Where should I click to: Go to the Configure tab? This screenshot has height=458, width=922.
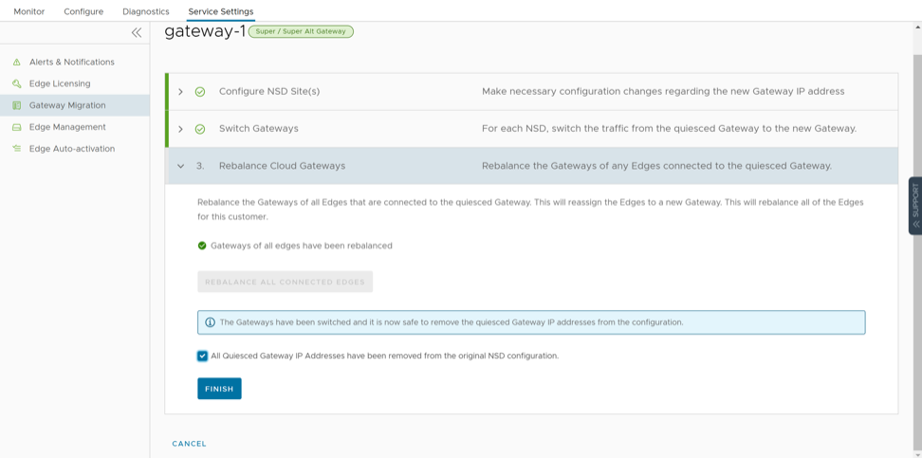point(83,11)
